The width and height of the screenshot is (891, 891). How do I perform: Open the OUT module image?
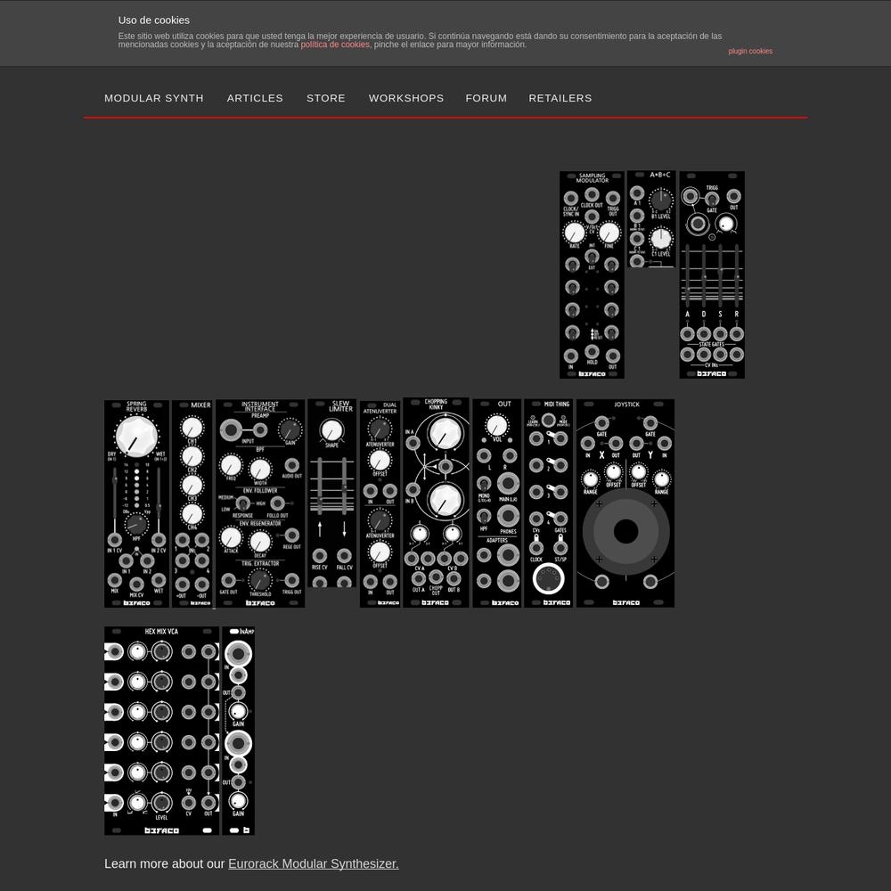pos(496,503)
